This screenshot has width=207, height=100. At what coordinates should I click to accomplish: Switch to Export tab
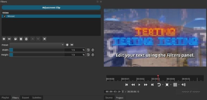(x=26, y=98)
